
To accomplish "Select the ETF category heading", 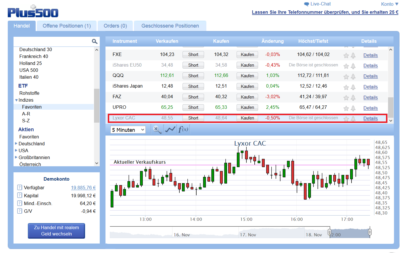I will 23,86.
